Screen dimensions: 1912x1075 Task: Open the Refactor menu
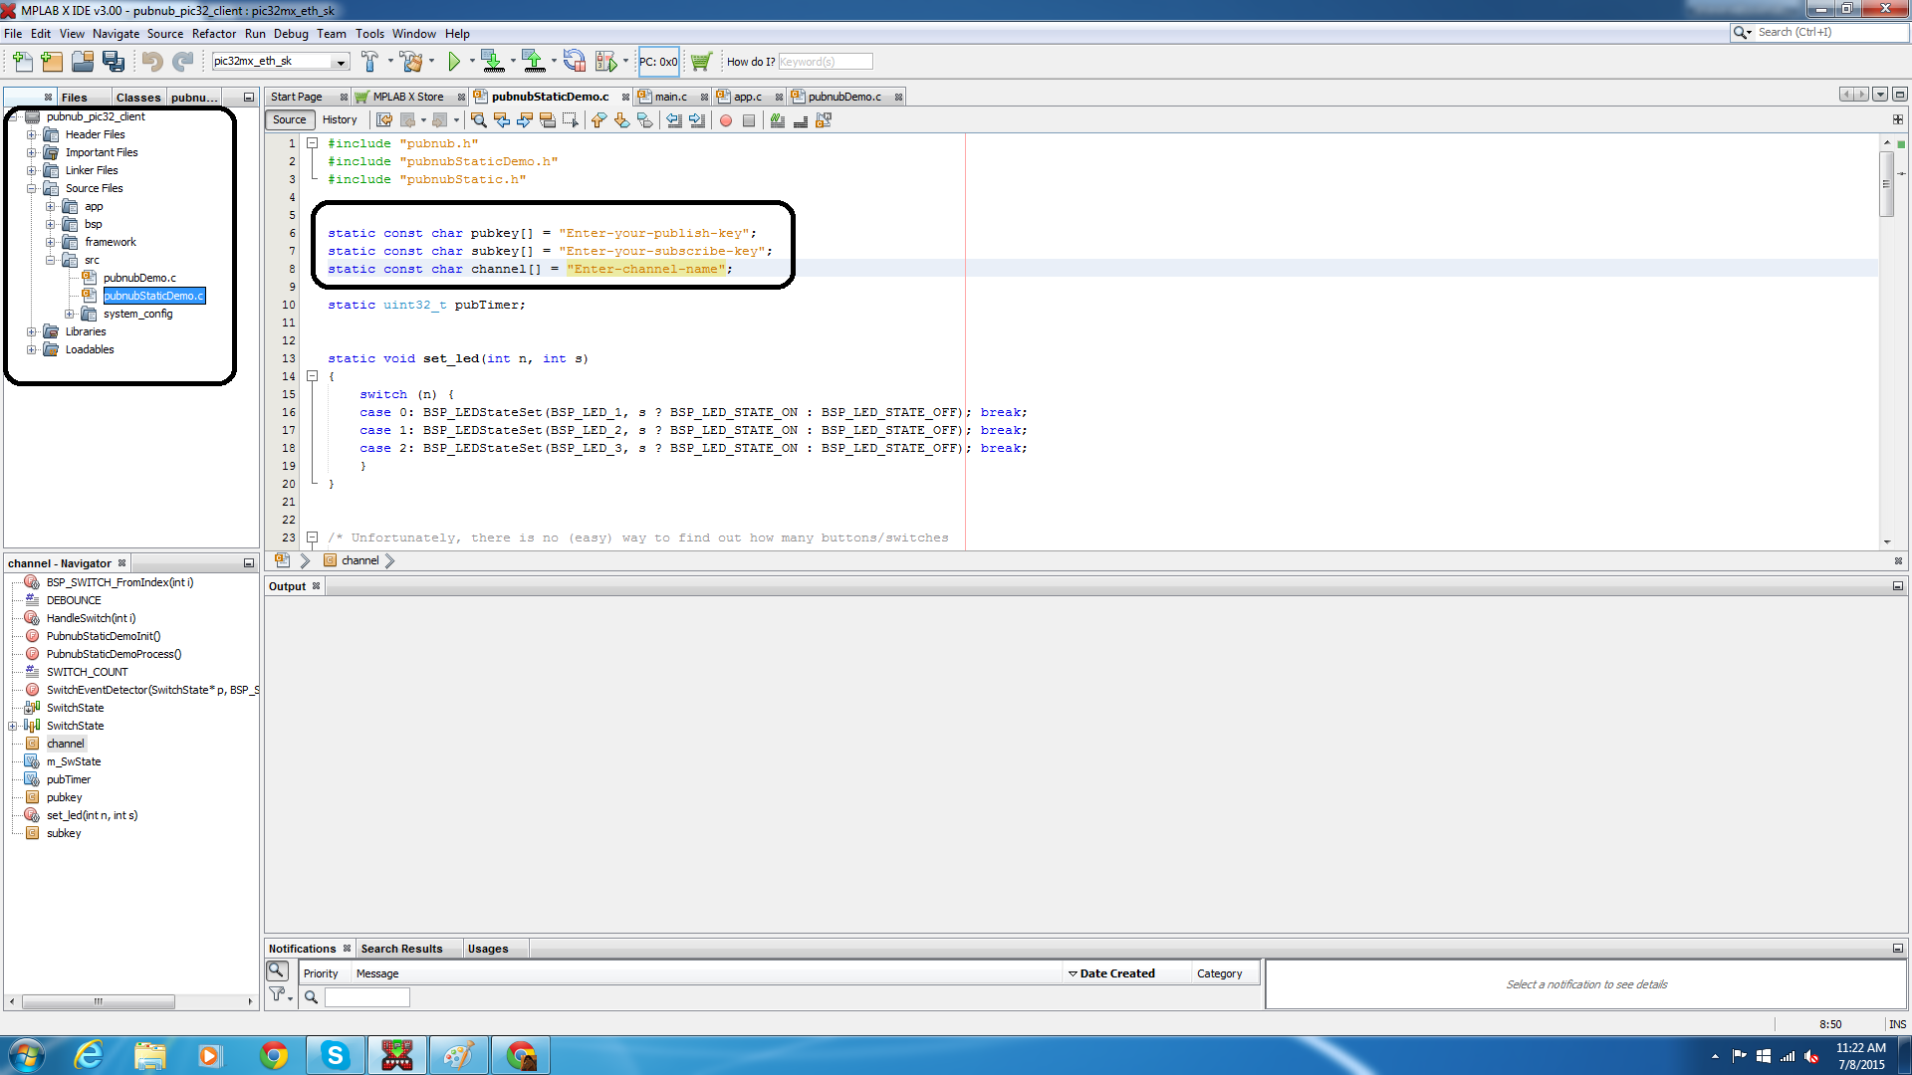[213, 33]
